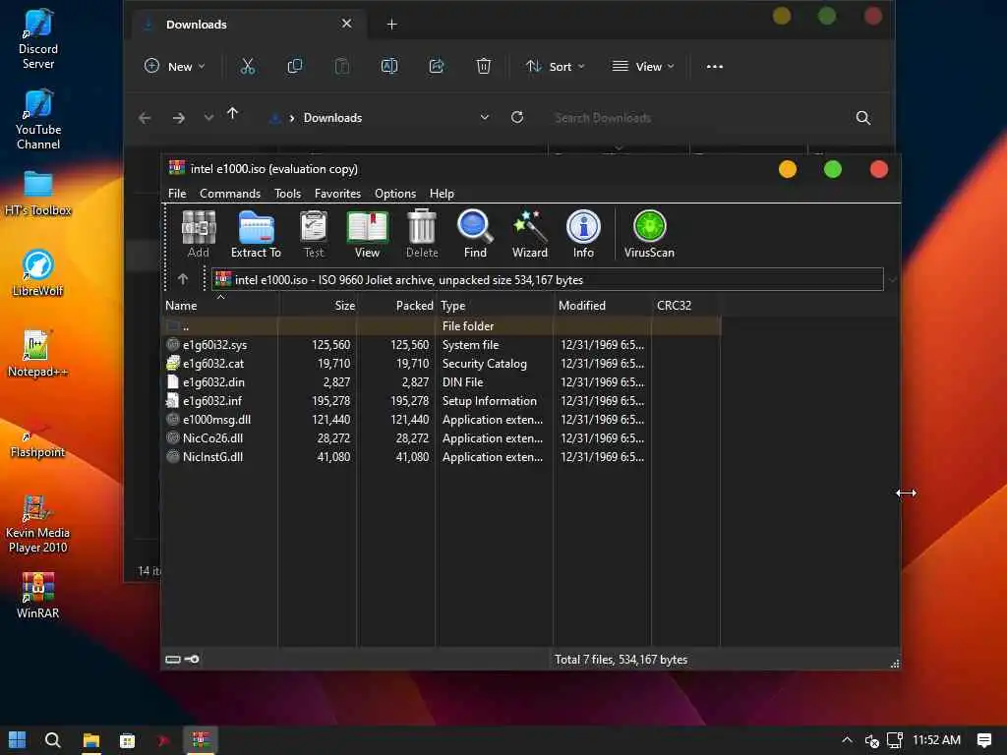Click the drive icon in WinRAR status bar

click(x=173, y=660)
